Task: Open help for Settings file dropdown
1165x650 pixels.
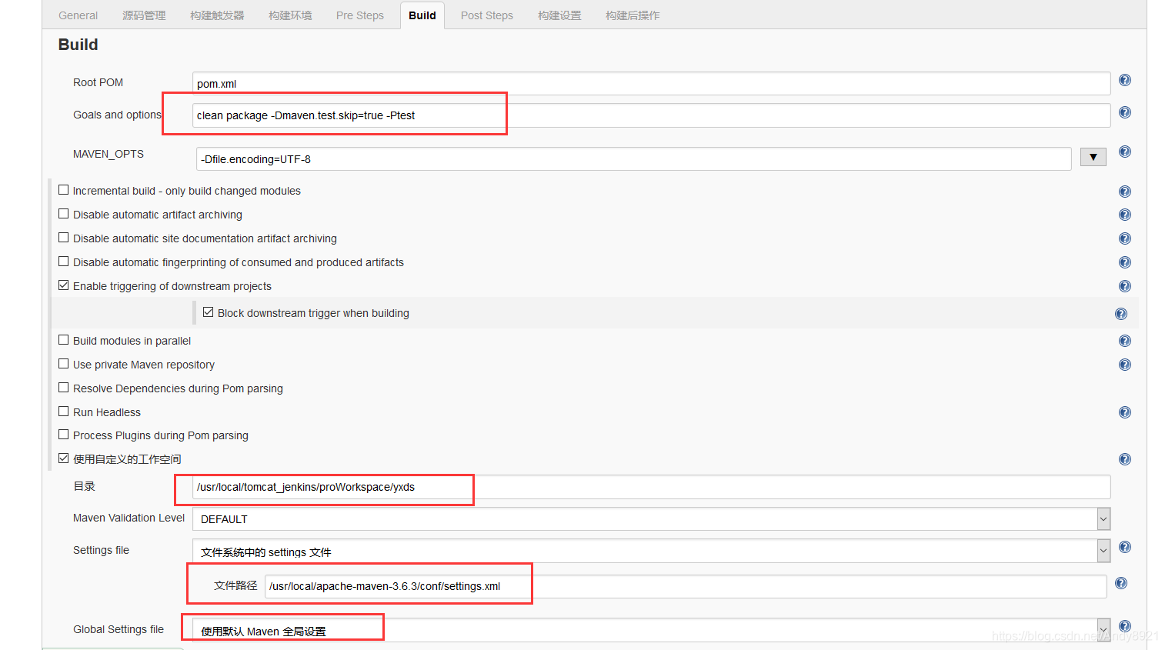Action: 1124,547
